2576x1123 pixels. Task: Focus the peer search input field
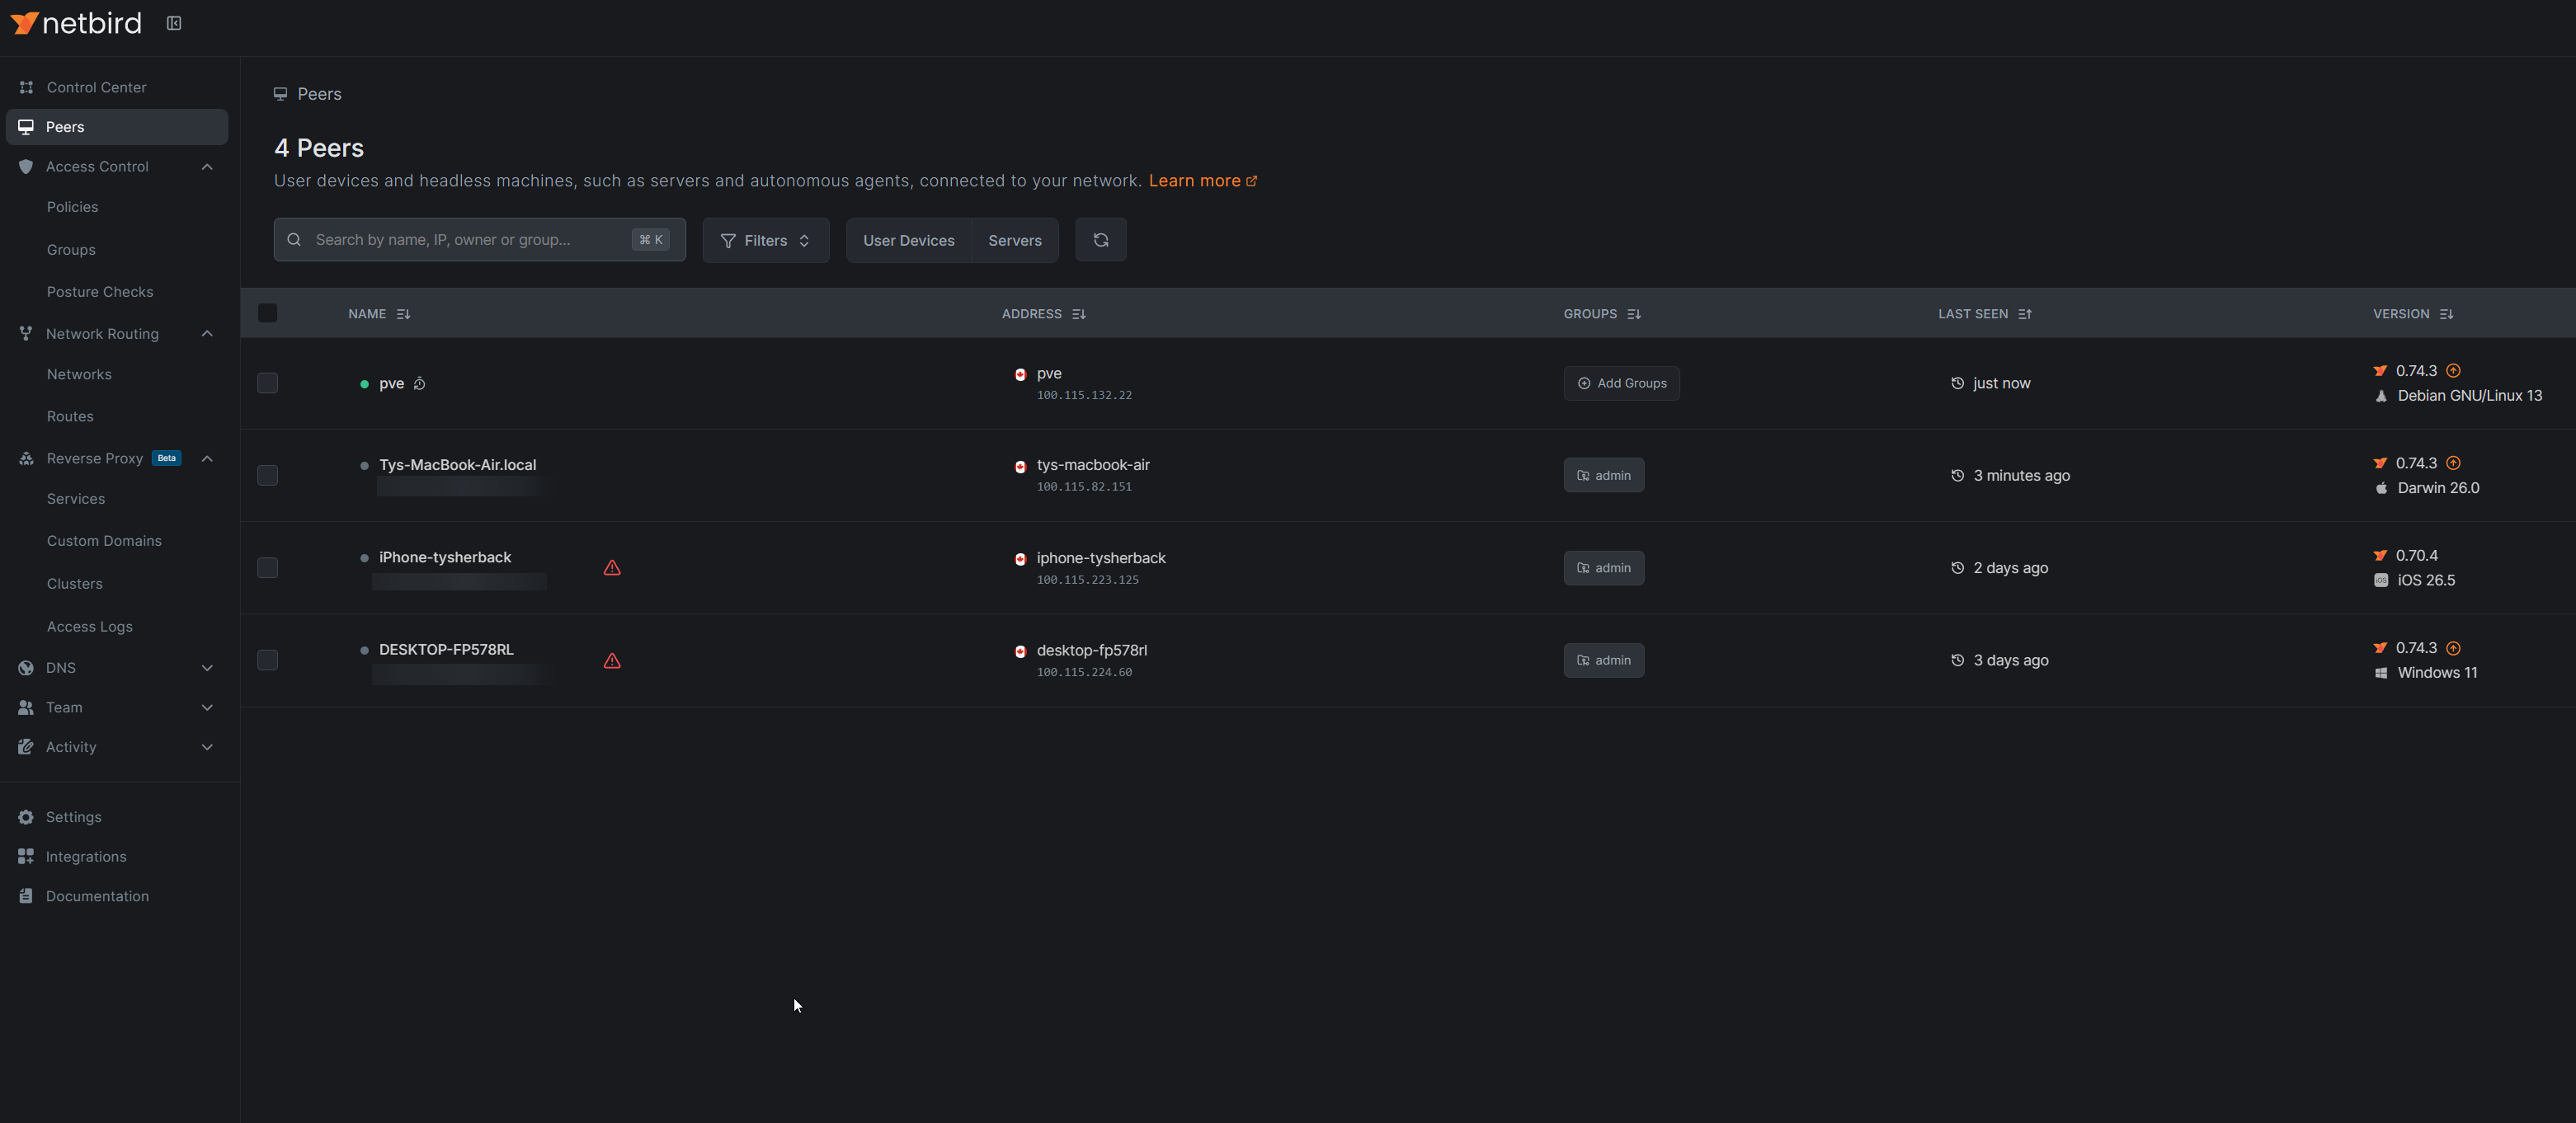[x=479, y=240]
